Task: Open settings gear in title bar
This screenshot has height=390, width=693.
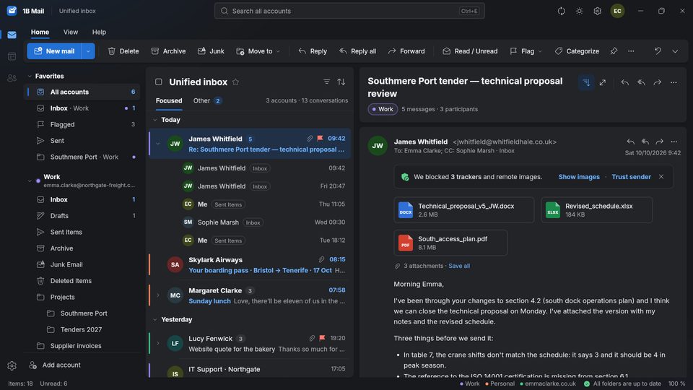Action: tap(598, 11)
